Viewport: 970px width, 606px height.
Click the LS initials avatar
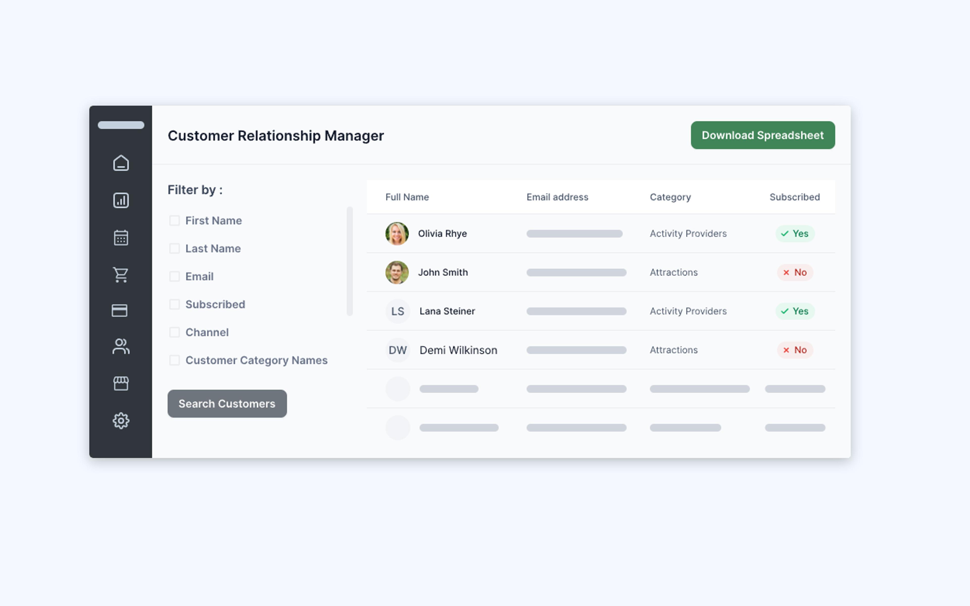[x=398, y=311]
